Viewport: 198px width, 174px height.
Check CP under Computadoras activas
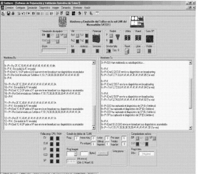click(138, 138)
